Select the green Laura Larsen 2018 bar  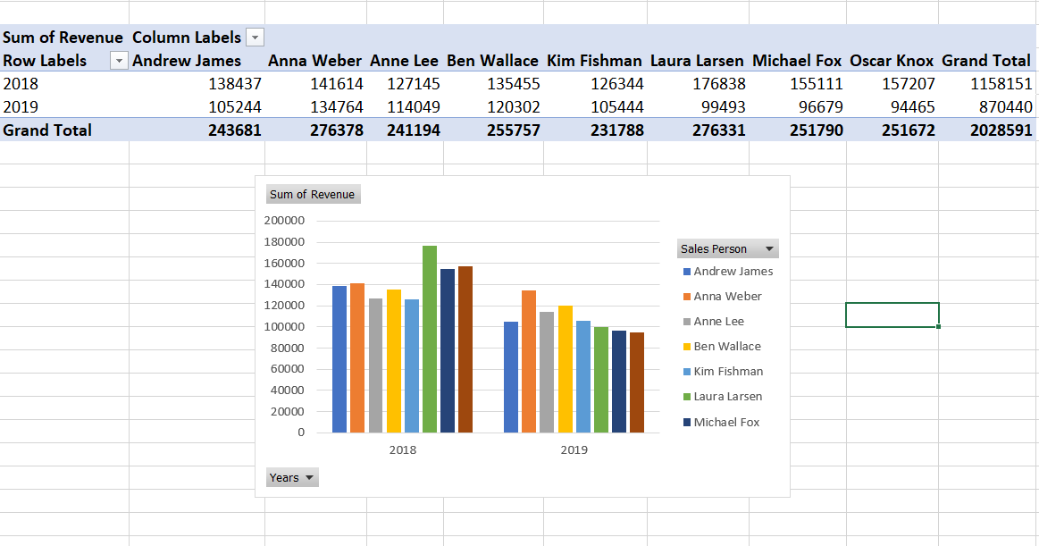[x=430, y=340]
